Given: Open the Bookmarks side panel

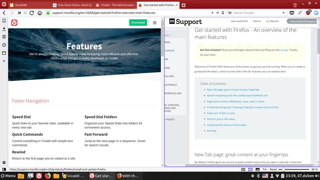Looking at the screenshot, I should [4, 21].
